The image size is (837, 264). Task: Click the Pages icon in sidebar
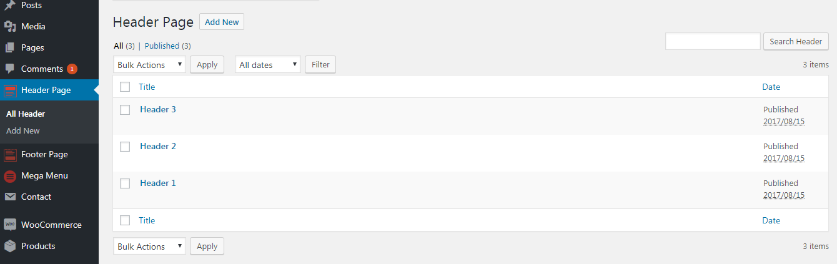pyautogui.click(x=10, y=47)
